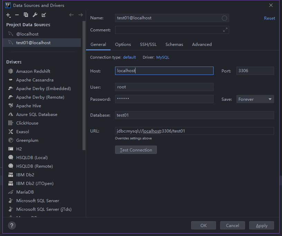Open driver settings wrench icon
This screenshot has height=236, width=282.
(35, 15)
